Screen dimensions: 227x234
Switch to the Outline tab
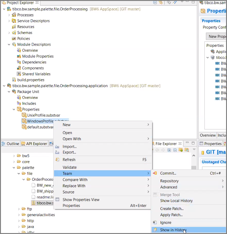tap(10, 143)
